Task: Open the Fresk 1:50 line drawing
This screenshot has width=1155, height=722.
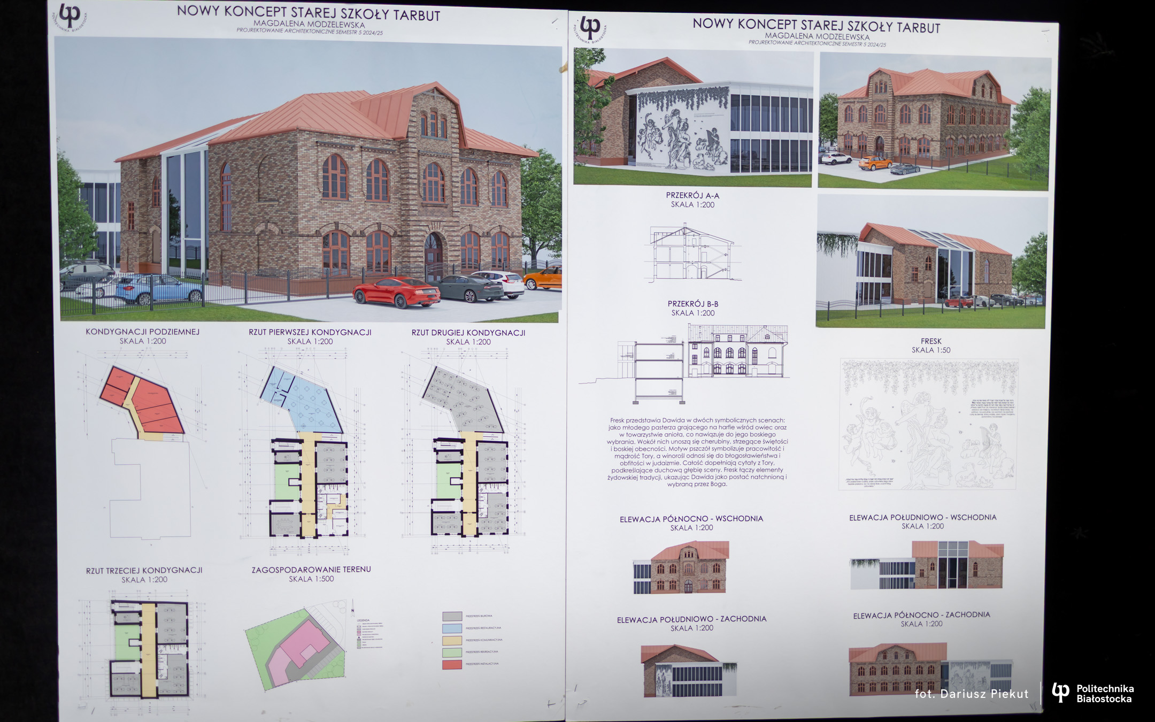Action: click(x=929, y=424)
